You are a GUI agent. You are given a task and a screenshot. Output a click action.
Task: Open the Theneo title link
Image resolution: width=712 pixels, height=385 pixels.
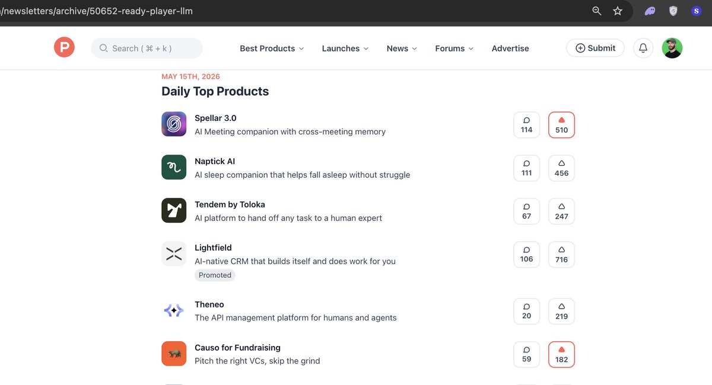point(209,304)
